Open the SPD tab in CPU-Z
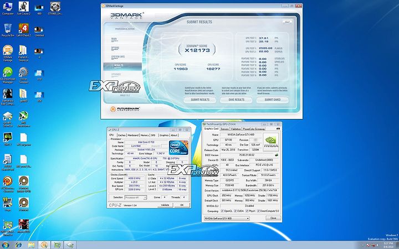399x249 pixels. click(153, 135)
